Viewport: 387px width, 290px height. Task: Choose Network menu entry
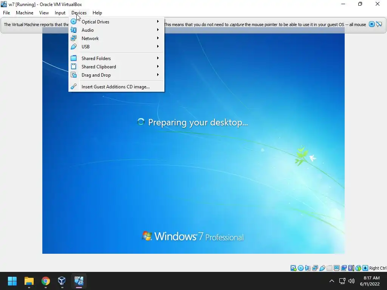116,39
